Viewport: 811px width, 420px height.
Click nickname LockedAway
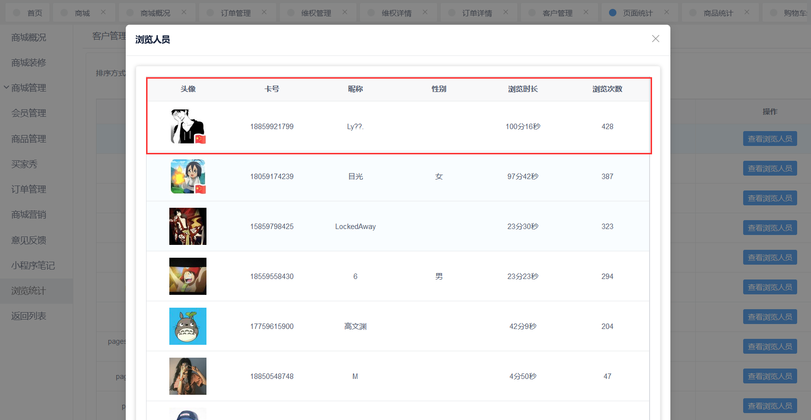click(355, 227)
